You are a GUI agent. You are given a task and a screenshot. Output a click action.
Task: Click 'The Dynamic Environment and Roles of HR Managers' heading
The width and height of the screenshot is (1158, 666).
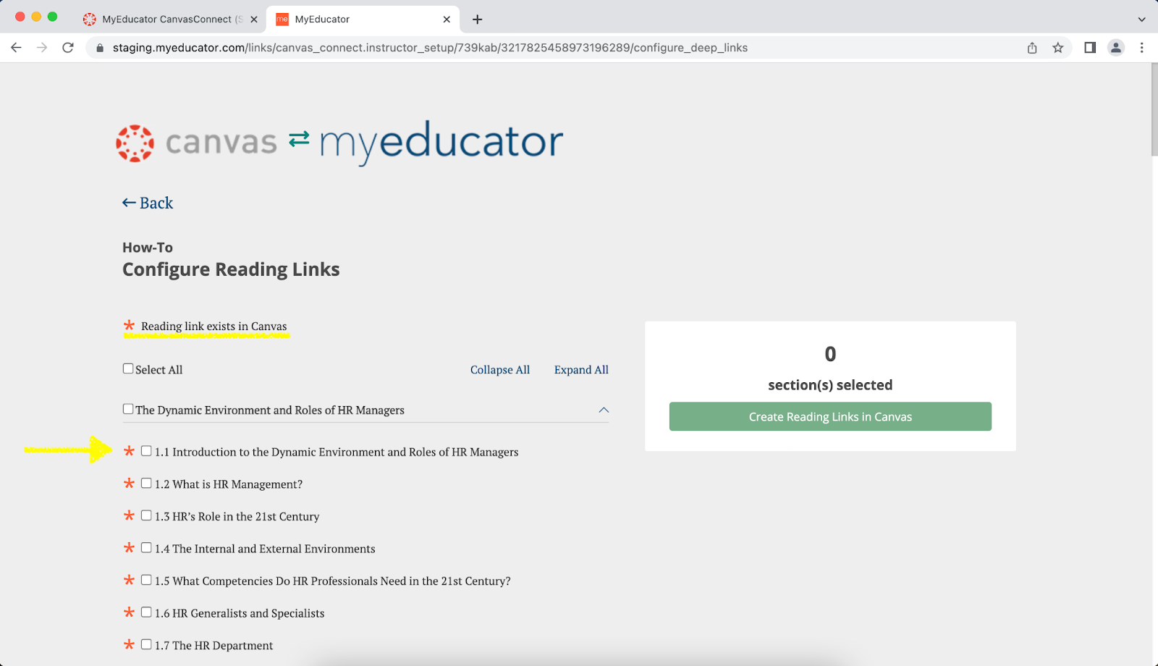(270, 410)
